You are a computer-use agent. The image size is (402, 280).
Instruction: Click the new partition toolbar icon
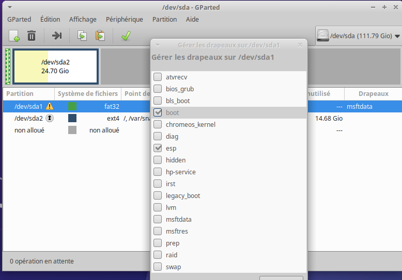pyautogui.click(x=14, y=36)
